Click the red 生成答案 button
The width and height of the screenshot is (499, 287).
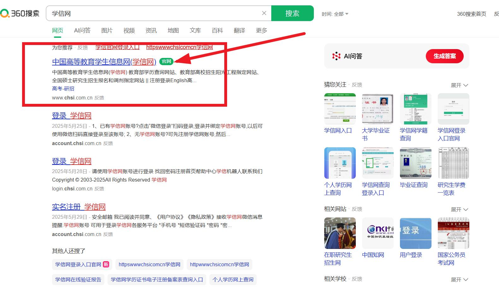click(x=445, y=56)
